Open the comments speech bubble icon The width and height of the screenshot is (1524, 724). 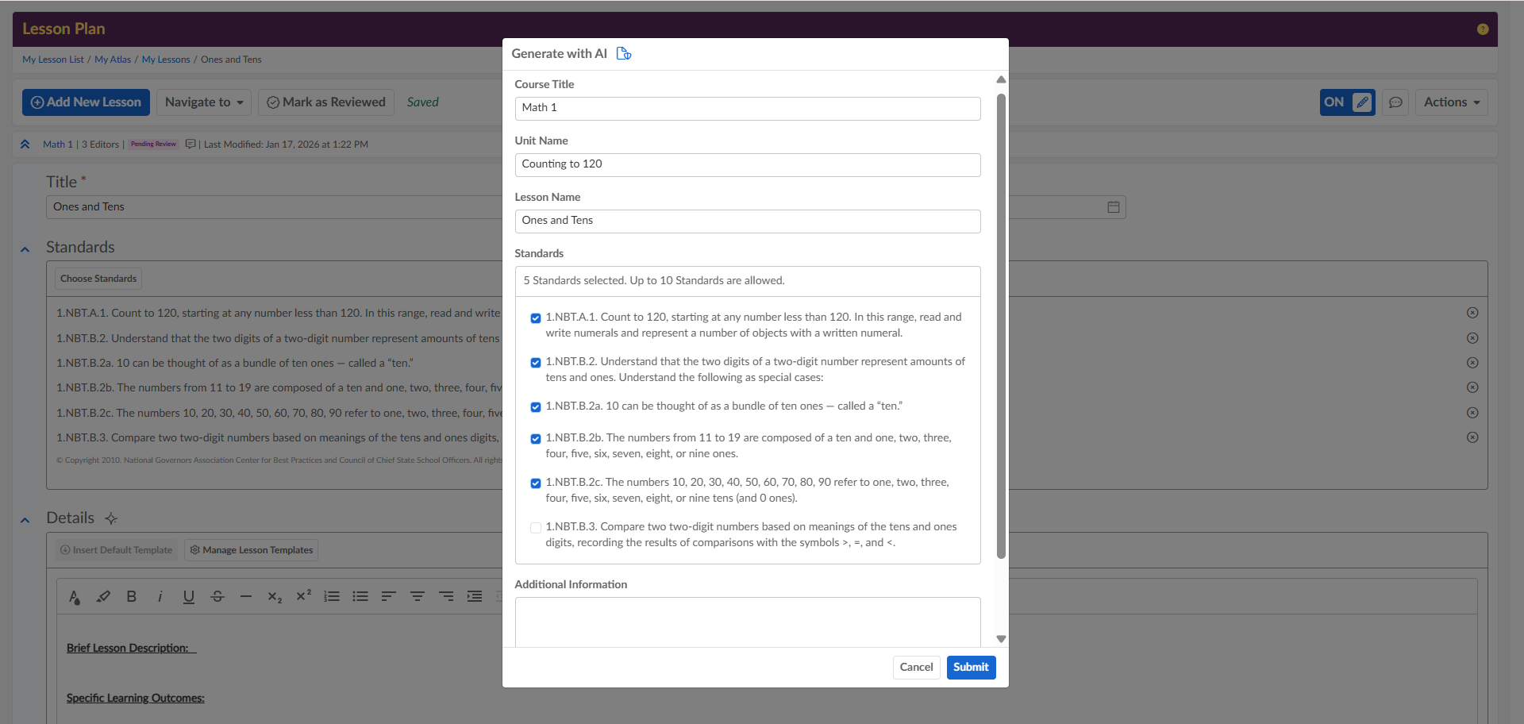(x=1395, y=102)
